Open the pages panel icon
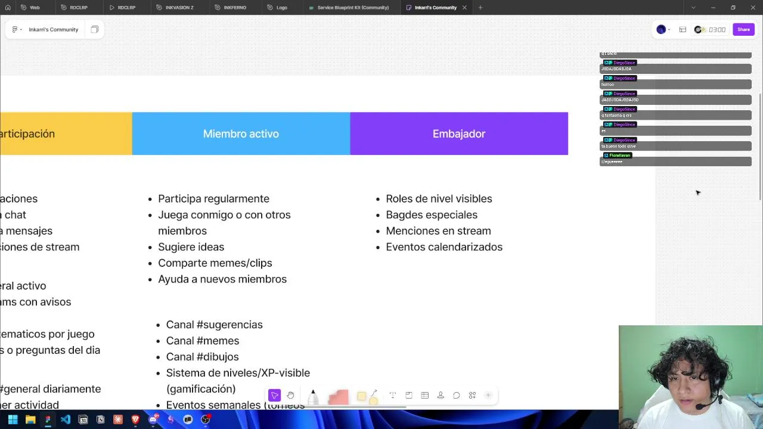 94,29
